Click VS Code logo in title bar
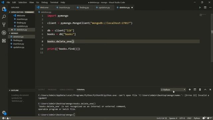Image resolution: width=213 pixels, height=120 pixels. 3,2
